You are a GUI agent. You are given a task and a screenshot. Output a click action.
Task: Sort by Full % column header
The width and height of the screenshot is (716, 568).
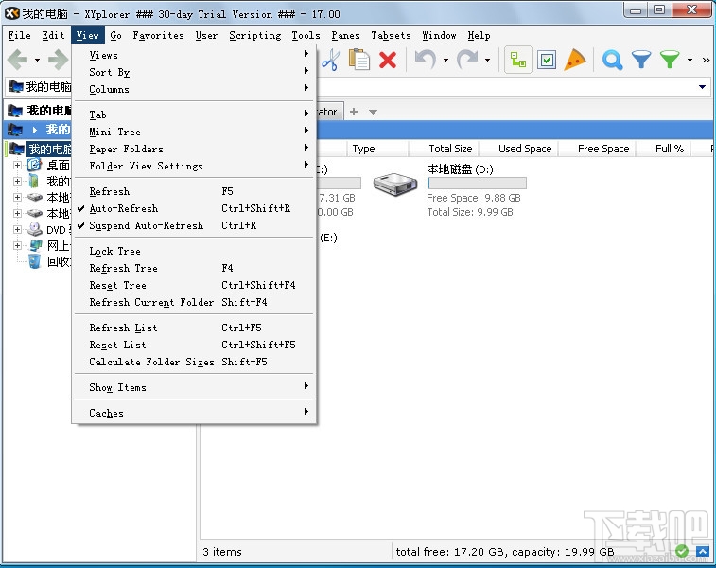click(x=663, y=149)
